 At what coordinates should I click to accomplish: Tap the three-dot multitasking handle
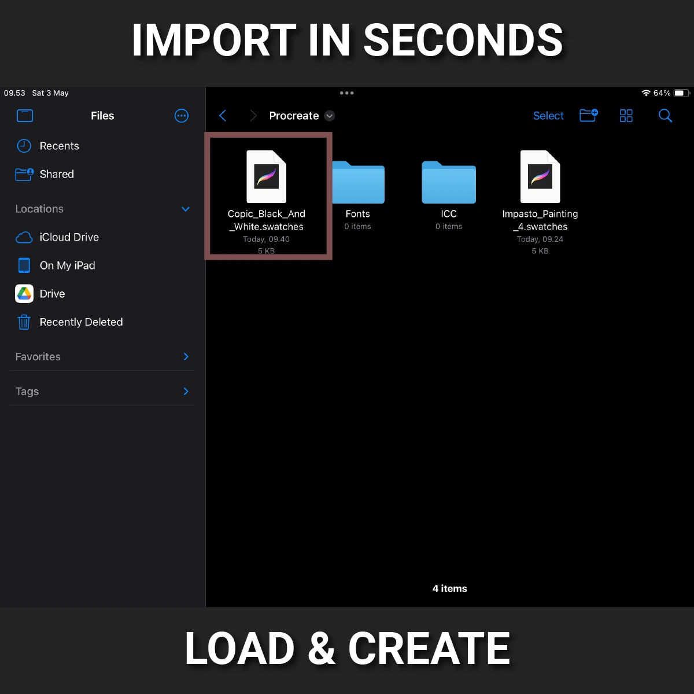coord(347,93)
